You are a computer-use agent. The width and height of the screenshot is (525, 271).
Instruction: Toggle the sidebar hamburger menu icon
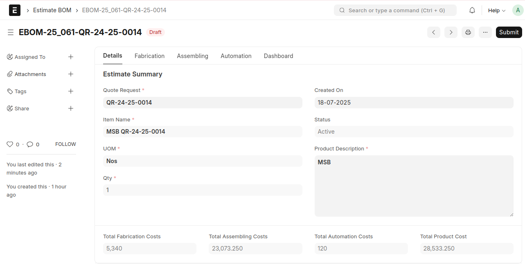pos(11,32)
